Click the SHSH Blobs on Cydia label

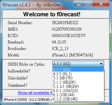click(x=26, y=64)
